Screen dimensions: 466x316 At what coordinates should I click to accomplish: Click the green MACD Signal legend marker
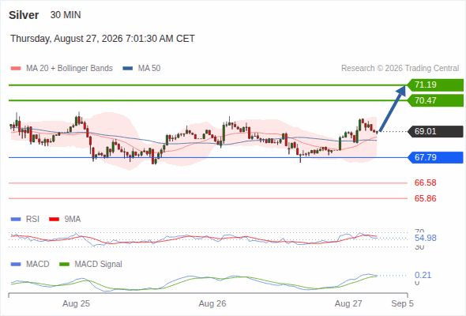[64, 265]
